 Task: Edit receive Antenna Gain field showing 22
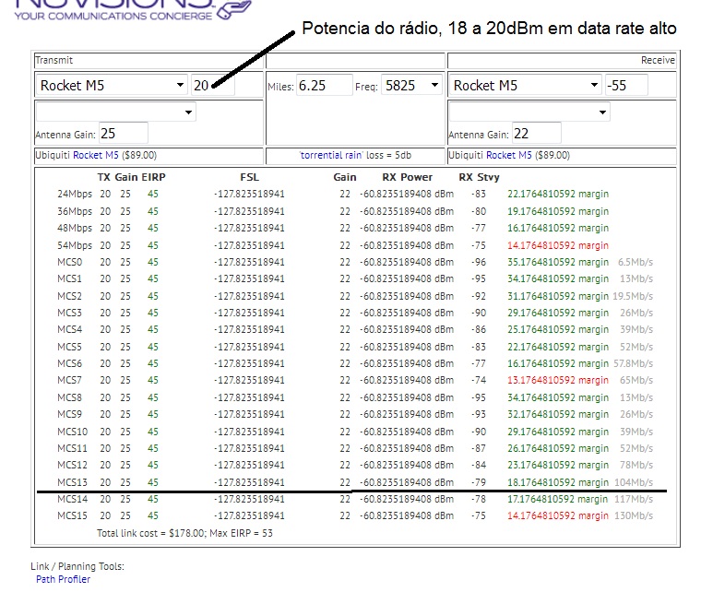[537, 133]
